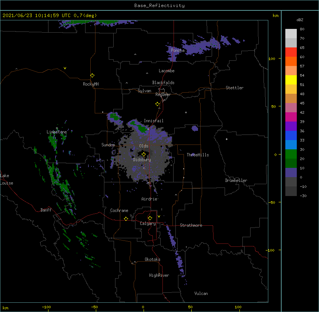
Task: Click the white caret marker west of Lacombe
Action: pos(147,73)
